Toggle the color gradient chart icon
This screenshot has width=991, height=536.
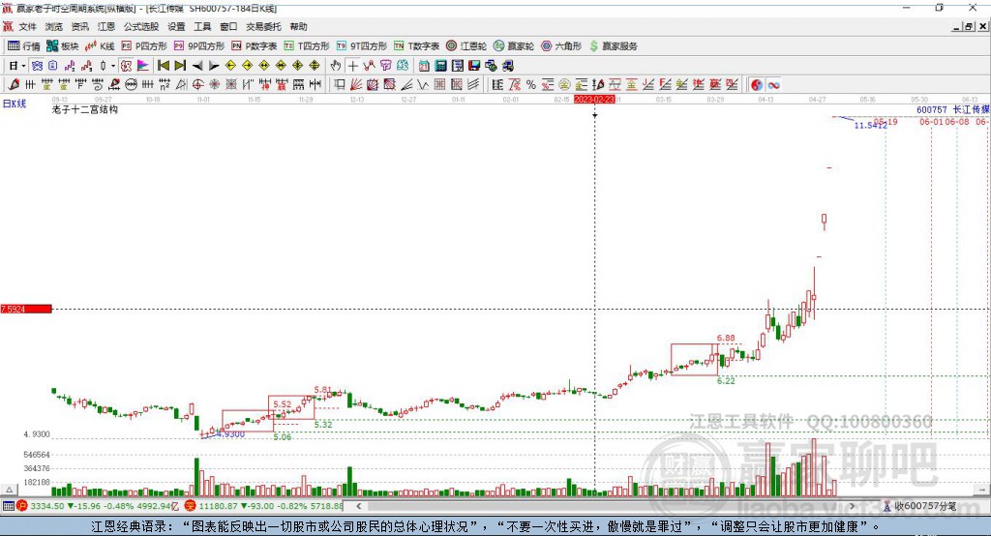(x=143, y=66)
